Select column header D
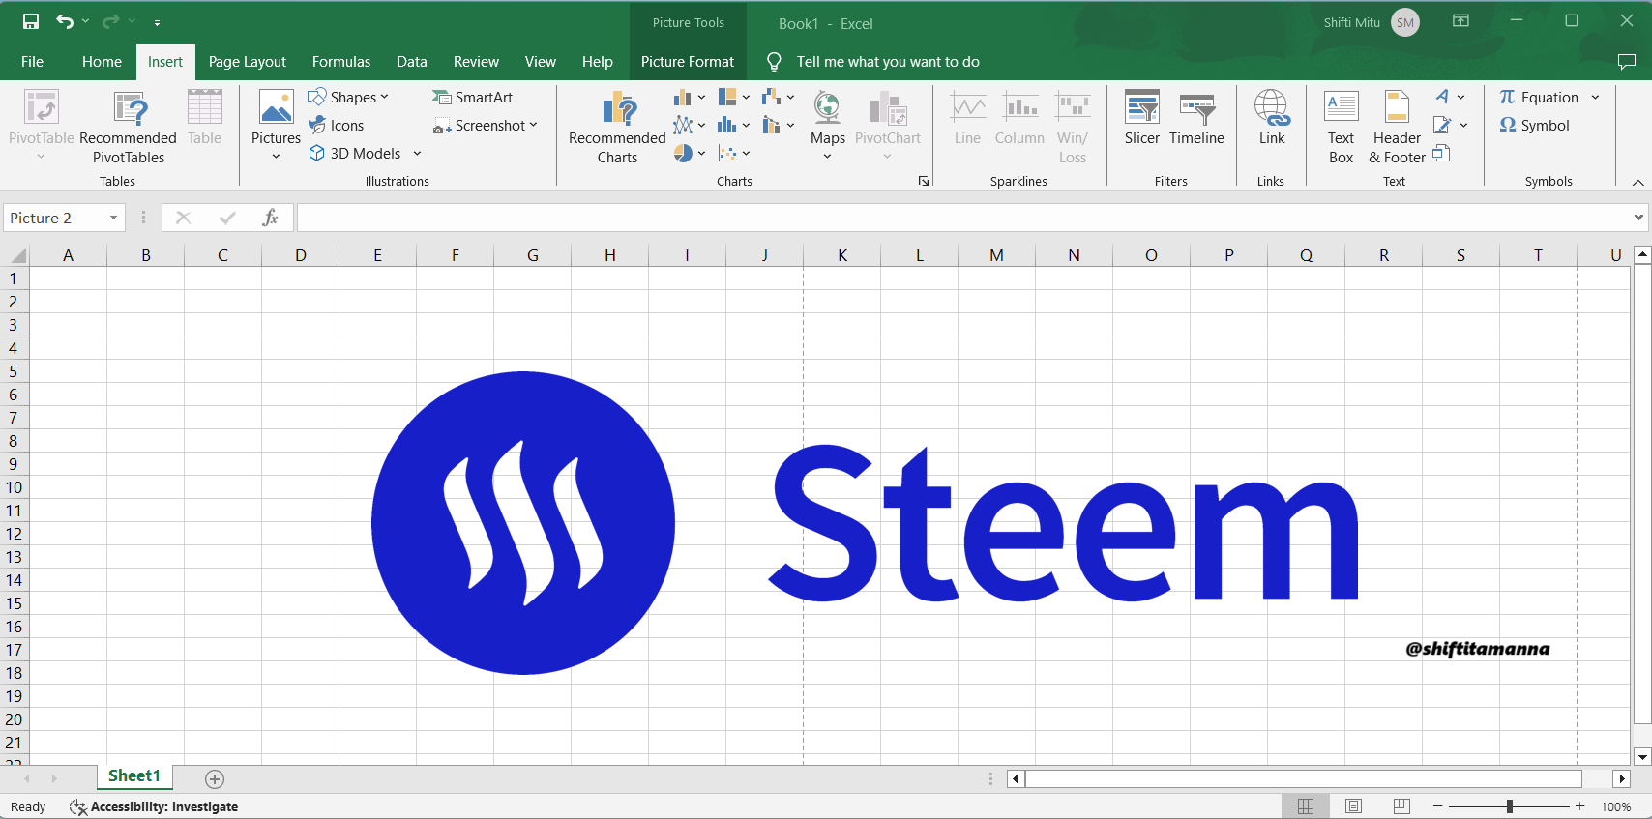The height and width of the screenshot is (819, 1652). click(301, 255)
